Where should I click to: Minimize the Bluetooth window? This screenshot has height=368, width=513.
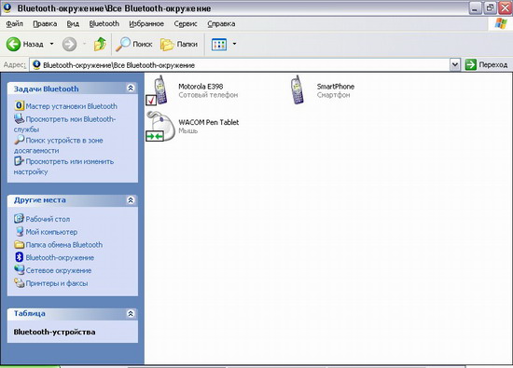[x=475, y=7]
